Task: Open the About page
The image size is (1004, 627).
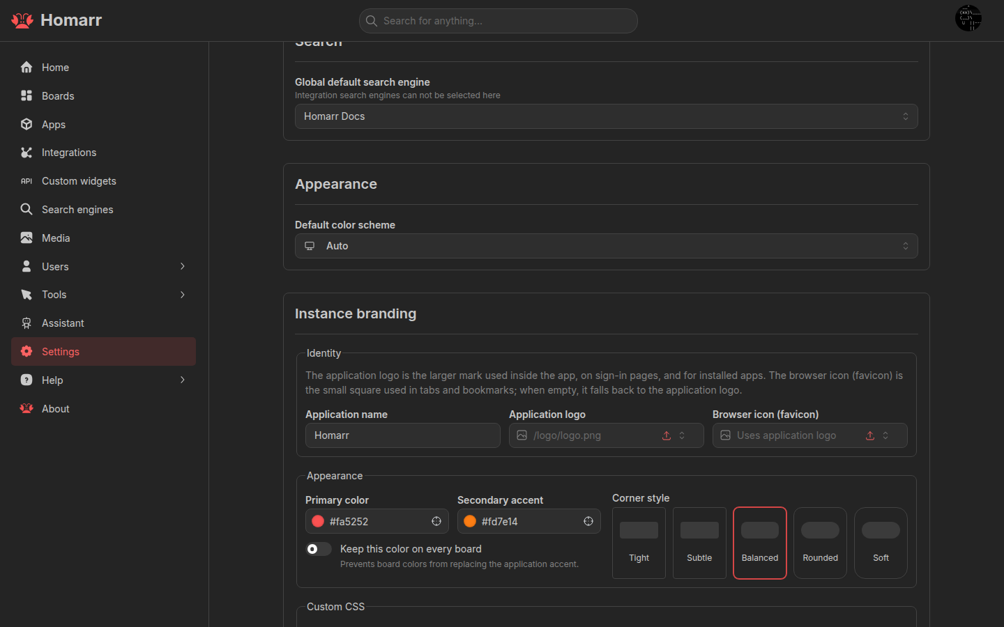Action: [103, 408]
